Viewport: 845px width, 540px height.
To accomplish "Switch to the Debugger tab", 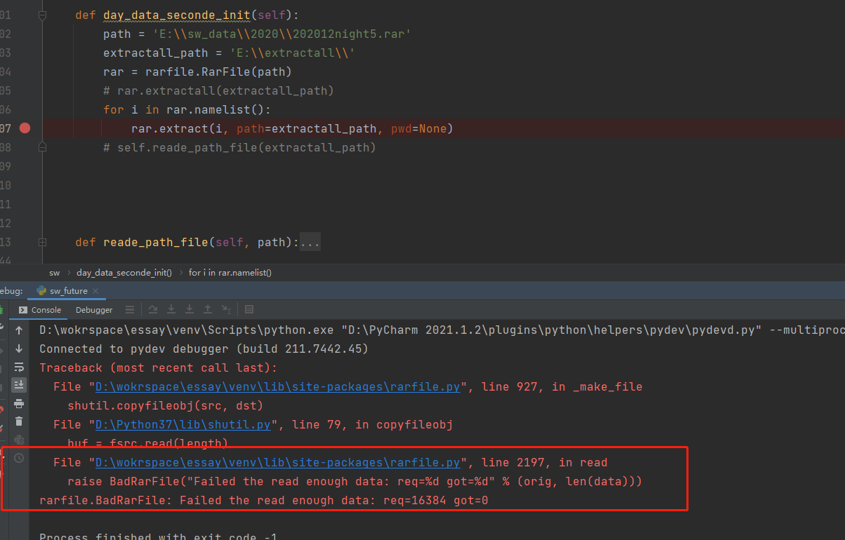I will [93, 309].
